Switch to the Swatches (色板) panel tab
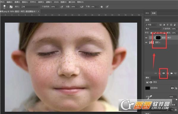 point(154,13)
